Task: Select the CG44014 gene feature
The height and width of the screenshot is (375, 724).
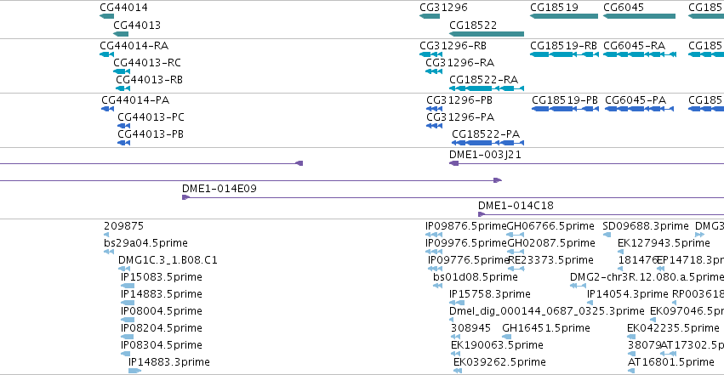Action: pos(106,16)
